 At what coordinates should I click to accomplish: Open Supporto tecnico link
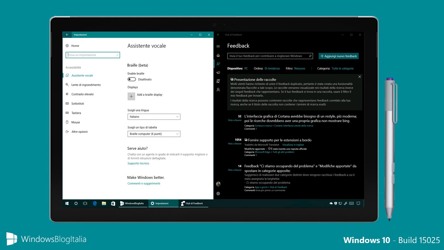point(138,163)
